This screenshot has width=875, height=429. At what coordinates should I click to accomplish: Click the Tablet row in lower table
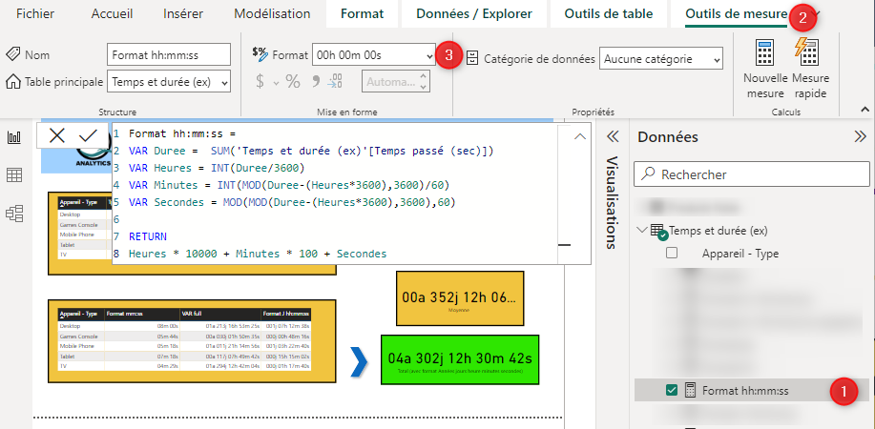coord(185,356)
